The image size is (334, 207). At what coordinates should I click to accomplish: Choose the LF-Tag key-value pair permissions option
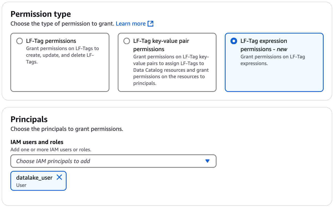tap(127, 41)
